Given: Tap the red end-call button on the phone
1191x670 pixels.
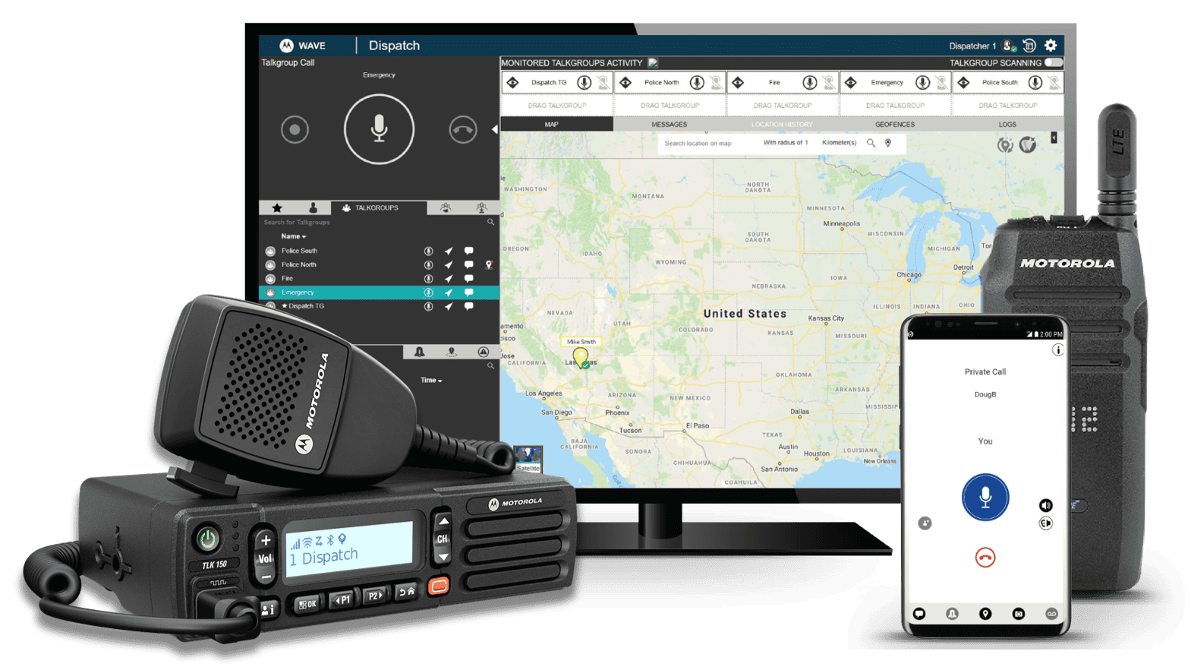Looking at the screenshot, I should coord(985,558).
